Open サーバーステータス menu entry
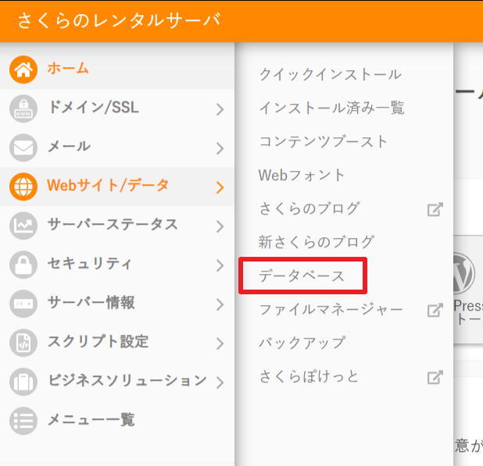Image resolution: width=483 pixels, height=466 pixels. pos(117,226)
